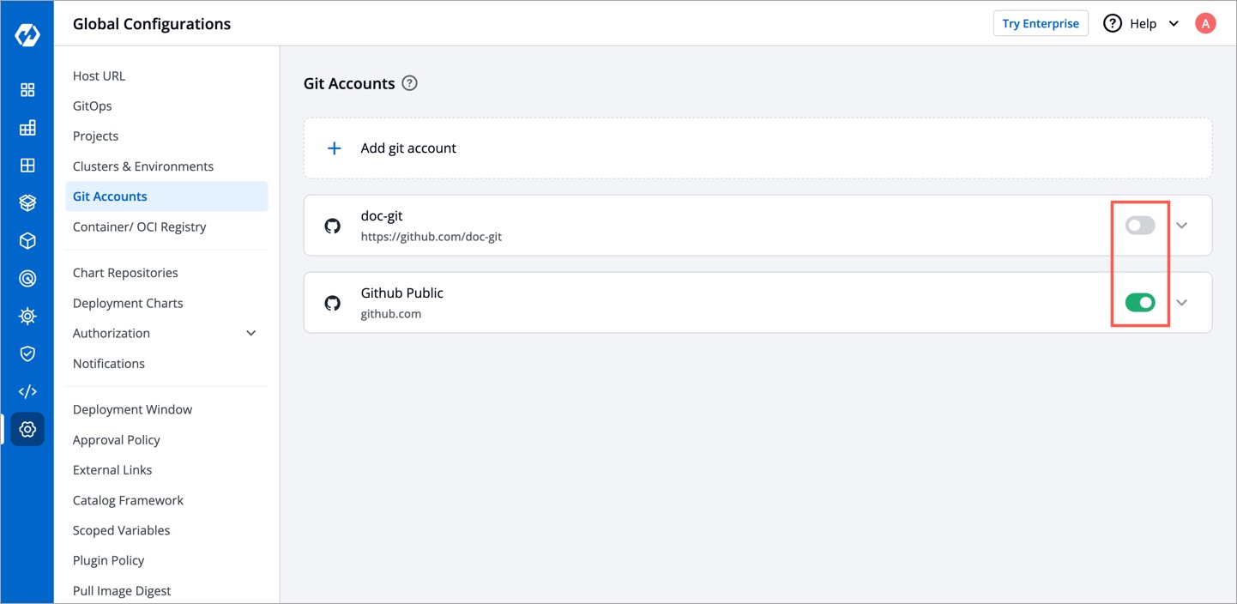Open the Applications grid icon in sidebar
The image size is (1237, 604).
27,90
